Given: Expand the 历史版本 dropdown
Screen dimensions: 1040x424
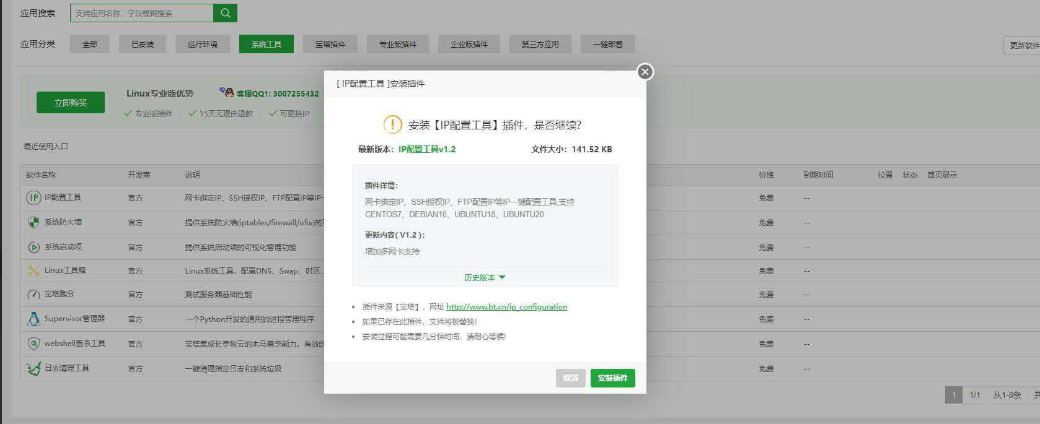Looking at the screenshot, I should coord(485,277).
